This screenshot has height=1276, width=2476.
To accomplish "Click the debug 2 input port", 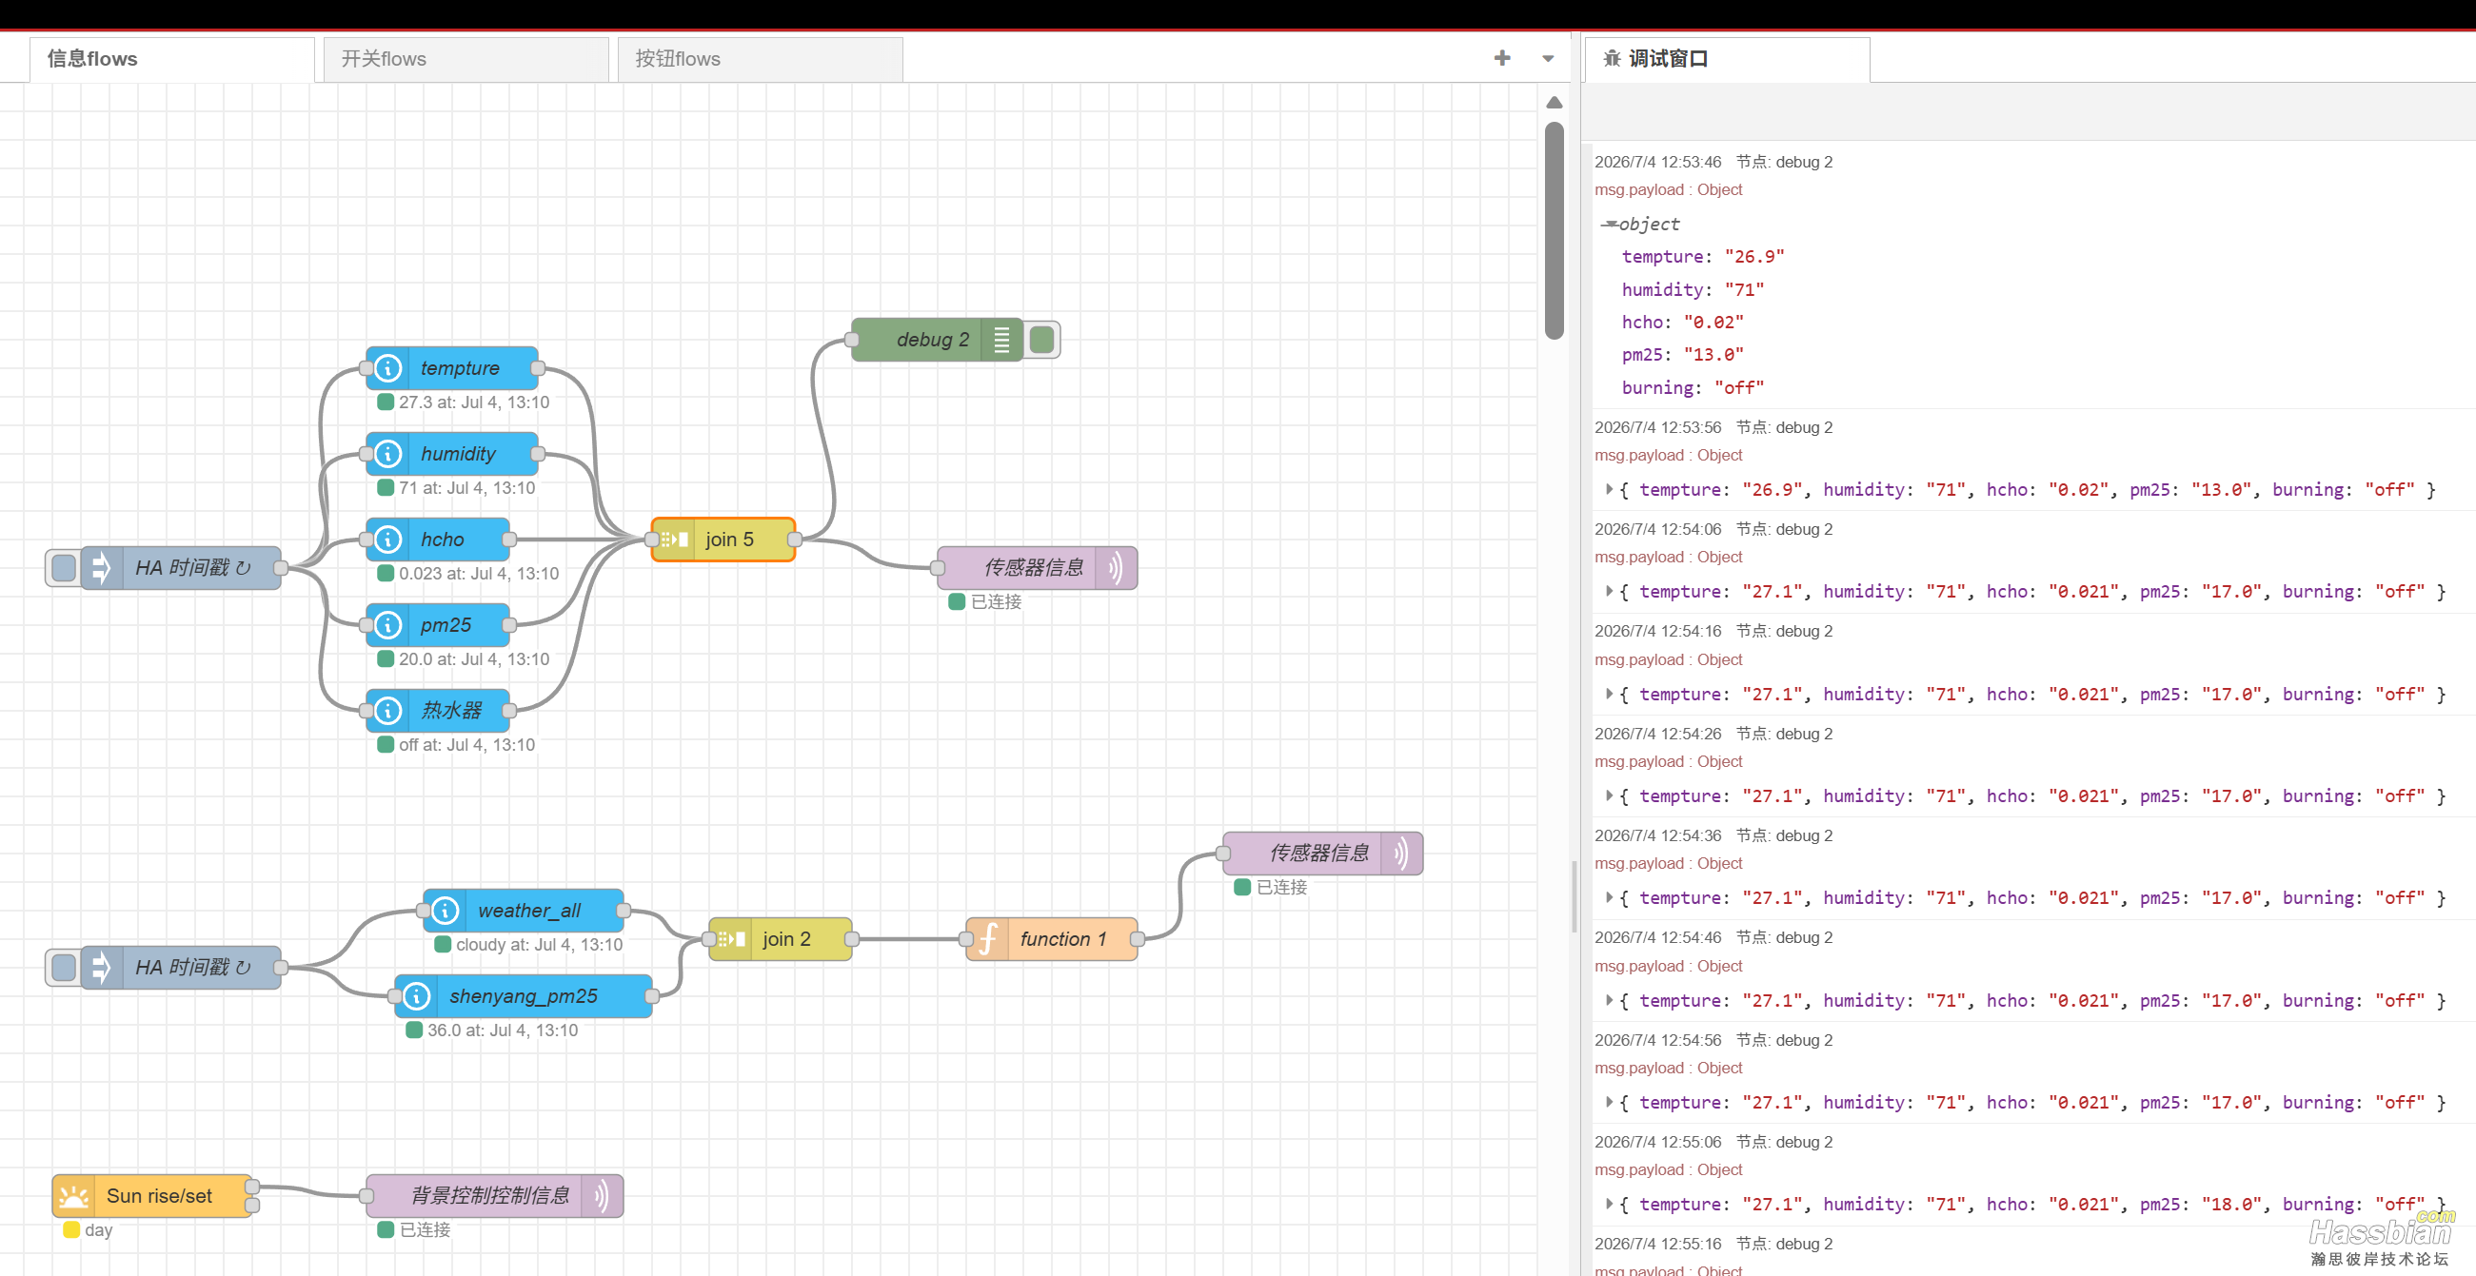I will (x=852, y=340).
